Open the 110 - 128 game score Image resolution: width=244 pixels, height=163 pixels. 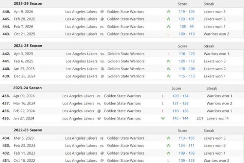[180, 111]
